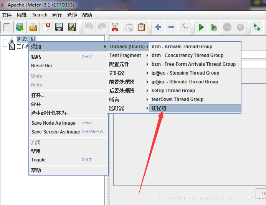Choose 打开... from the context menu
Image resolution: width=266 pixels, height=205 pixels.
68,95
